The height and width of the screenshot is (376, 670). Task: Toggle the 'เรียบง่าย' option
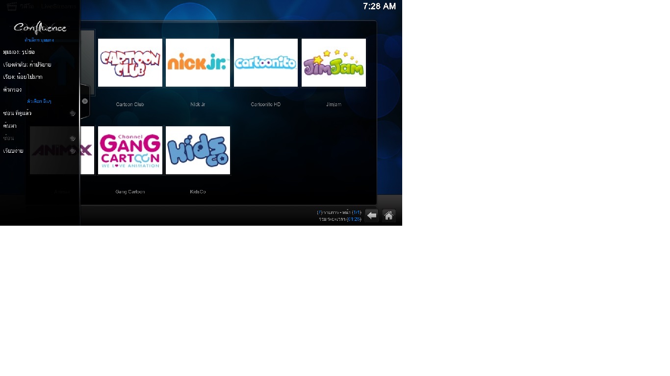click(x=40, y=151)
